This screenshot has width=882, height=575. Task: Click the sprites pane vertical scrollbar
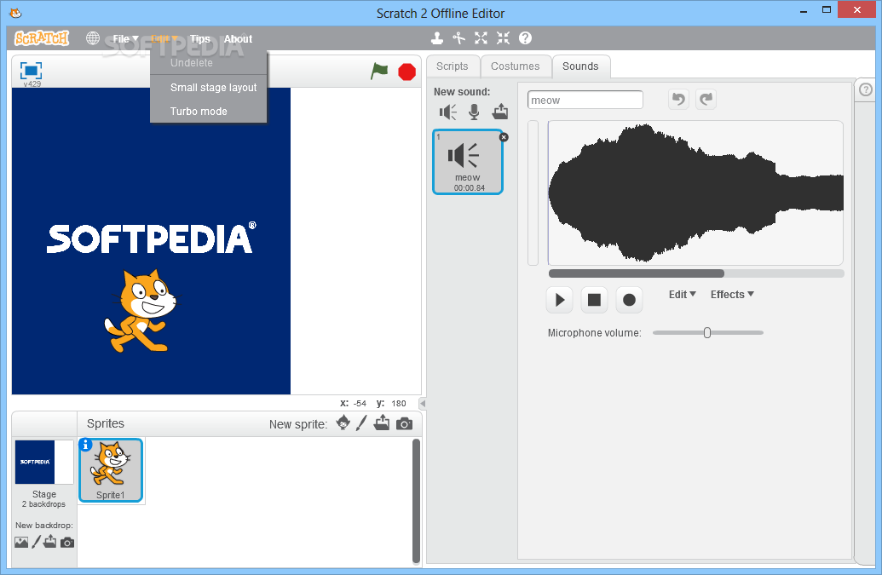pyautogui.click(x=416, y=501)
